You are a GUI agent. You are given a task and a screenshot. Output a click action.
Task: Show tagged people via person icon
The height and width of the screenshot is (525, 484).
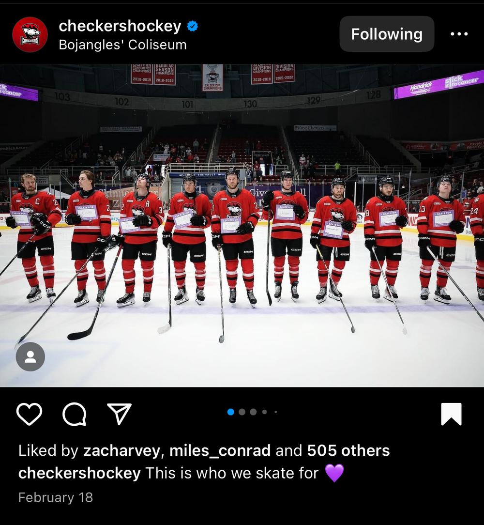[x=30, y=356]
